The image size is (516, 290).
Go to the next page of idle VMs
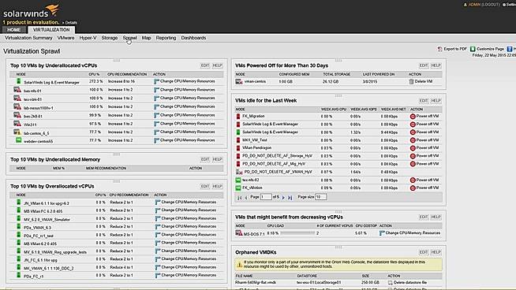click(x=283, y=198)
